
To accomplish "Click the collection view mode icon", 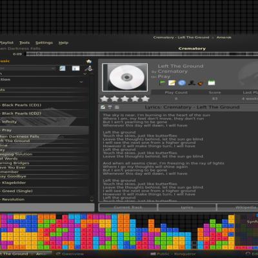I will [75, 68].
